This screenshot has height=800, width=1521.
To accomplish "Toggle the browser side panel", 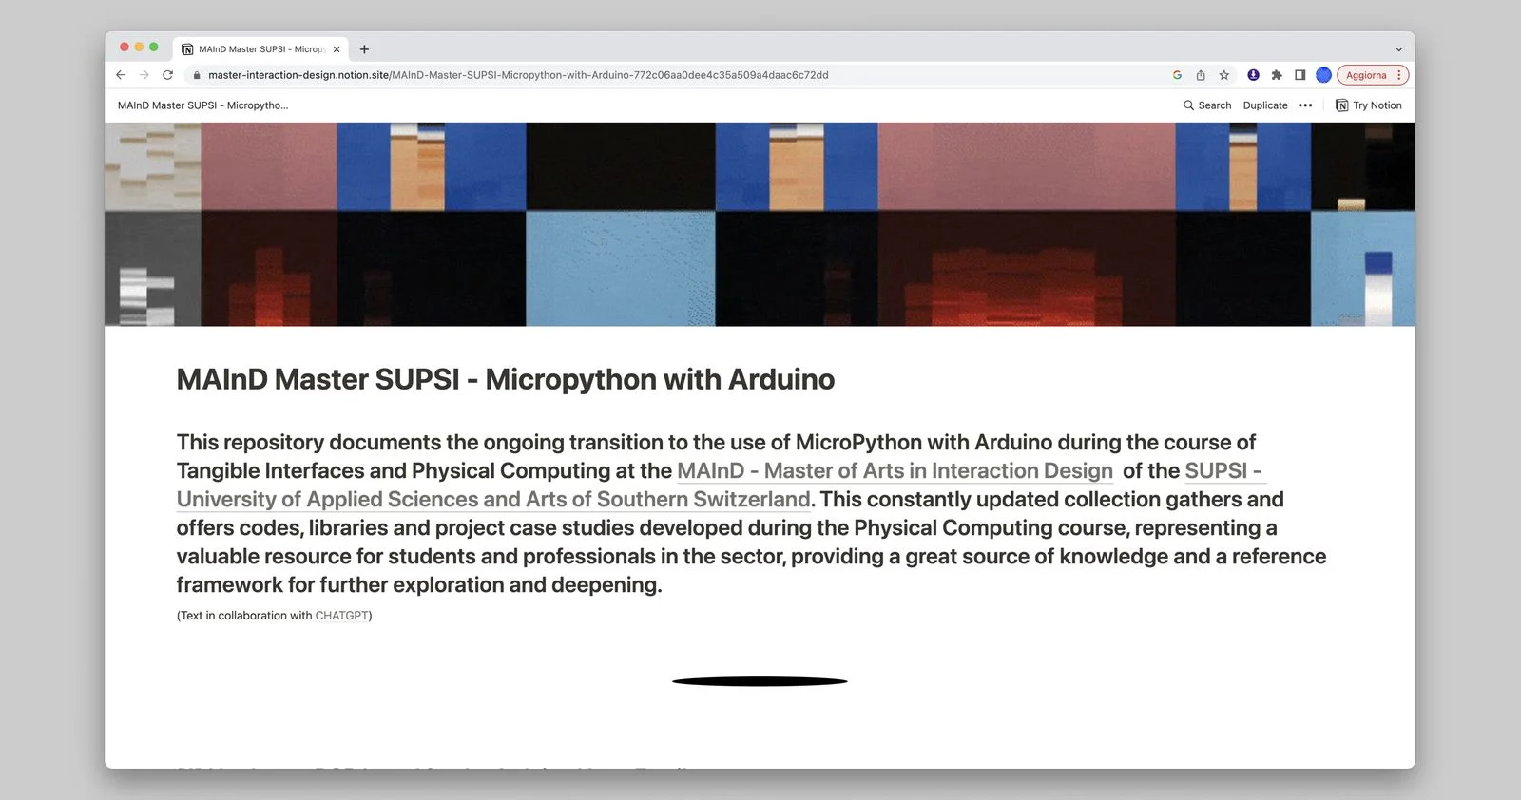I will (x=1300, y=75).
